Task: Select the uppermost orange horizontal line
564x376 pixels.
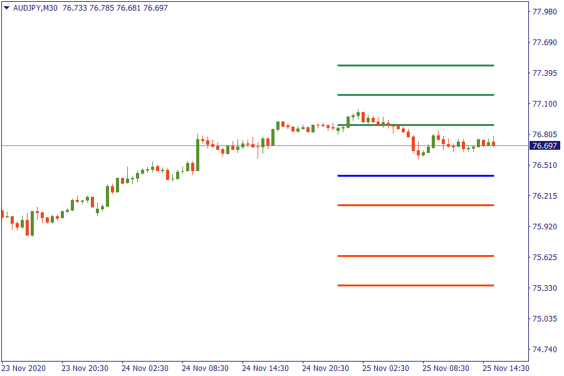Action: pos(415,205)
